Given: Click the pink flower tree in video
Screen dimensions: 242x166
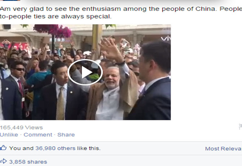Looking at the screenshot, I should click(53, 31).
